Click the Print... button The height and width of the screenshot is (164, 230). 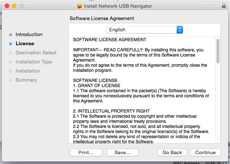tap(86, 152)
